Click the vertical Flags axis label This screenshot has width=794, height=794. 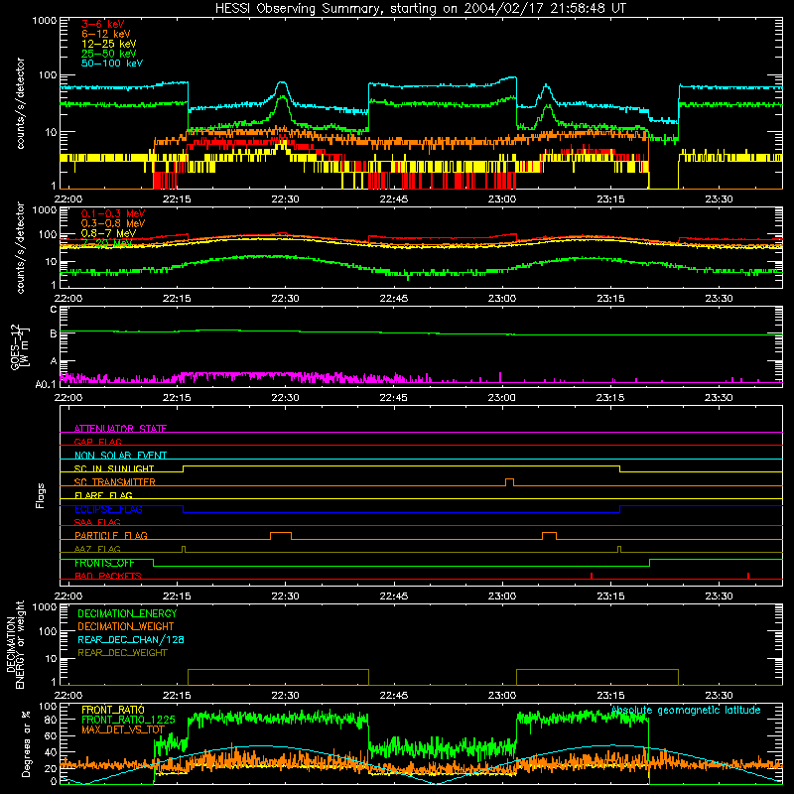pyautogui.click(x=40, y=495)
